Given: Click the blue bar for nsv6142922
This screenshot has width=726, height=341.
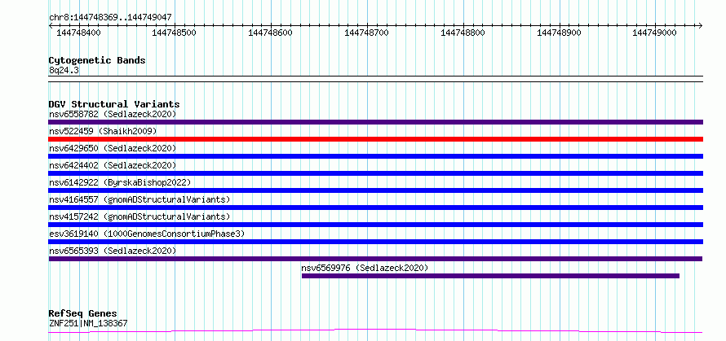Looking at the screenshot, I should tap(375, 190).
